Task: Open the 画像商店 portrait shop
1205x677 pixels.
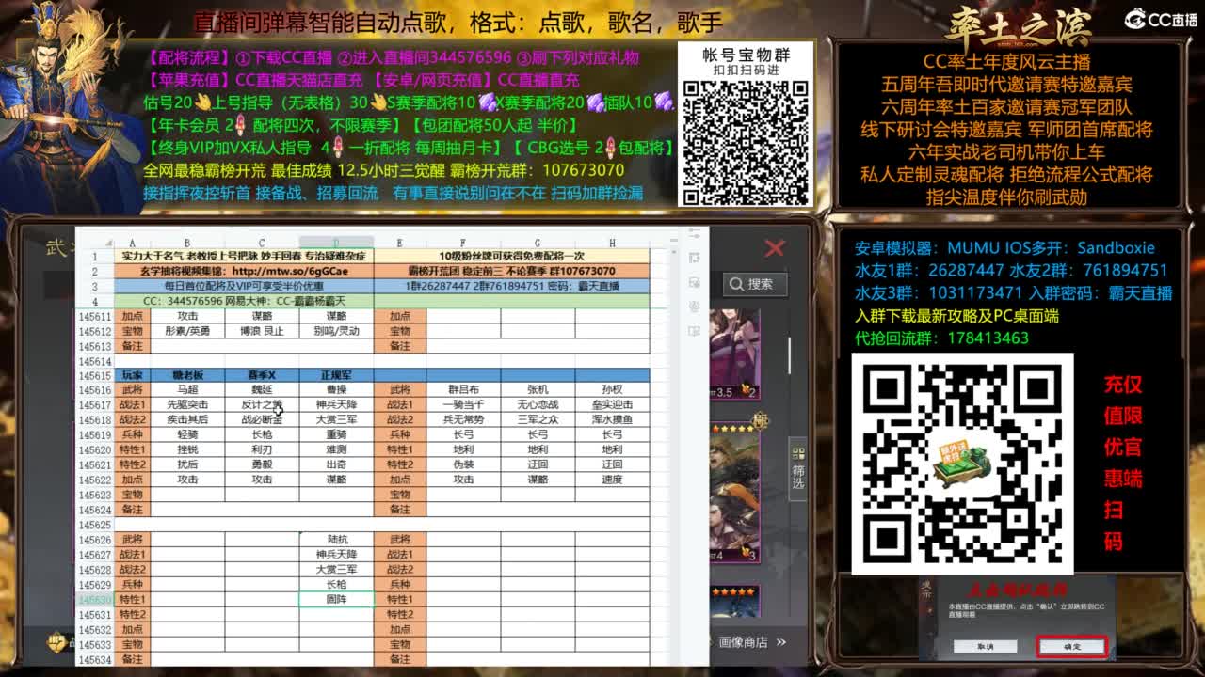Action: 743,642
